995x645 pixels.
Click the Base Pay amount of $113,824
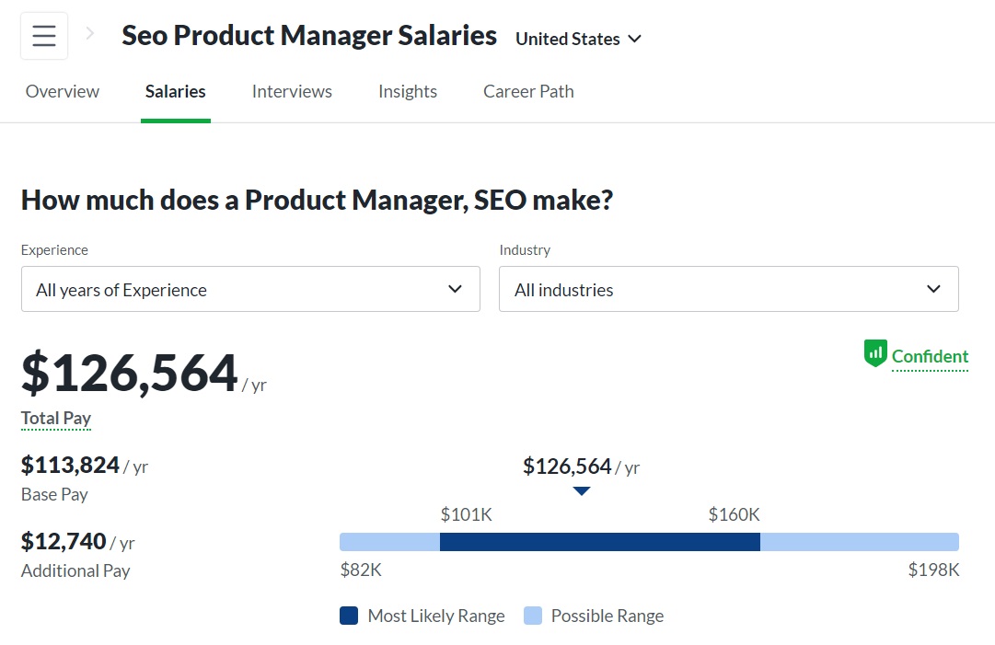[x=70, y=465]
